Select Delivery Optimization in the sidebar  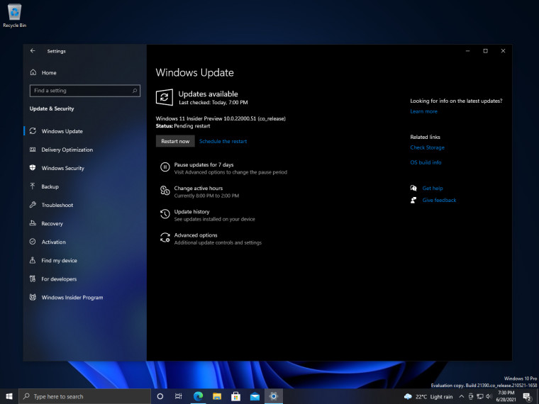point(67,150)
